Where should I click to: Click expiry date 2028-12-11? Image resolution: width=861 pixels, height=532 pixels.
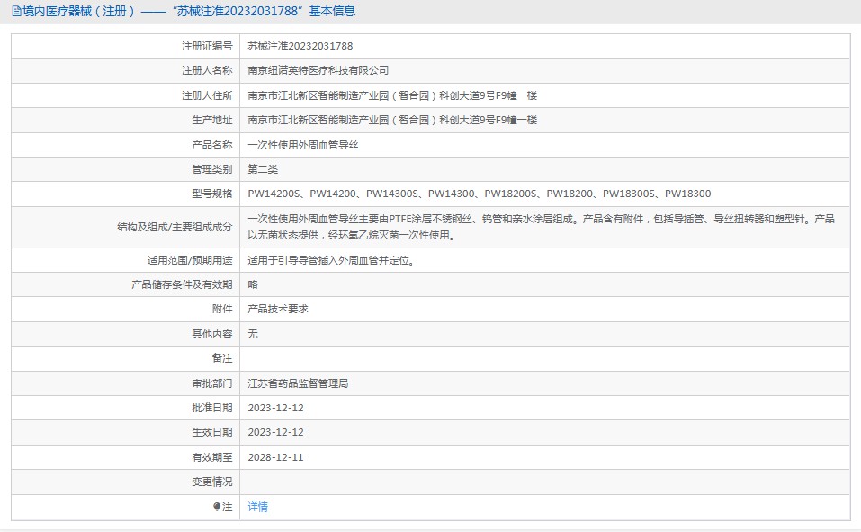(x=275, y=457)
